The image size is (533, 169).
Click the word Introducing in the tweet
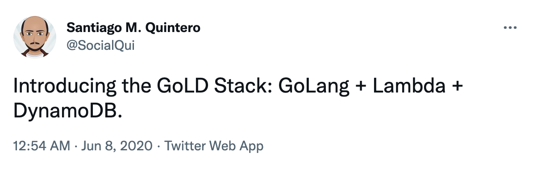point(65,86)
